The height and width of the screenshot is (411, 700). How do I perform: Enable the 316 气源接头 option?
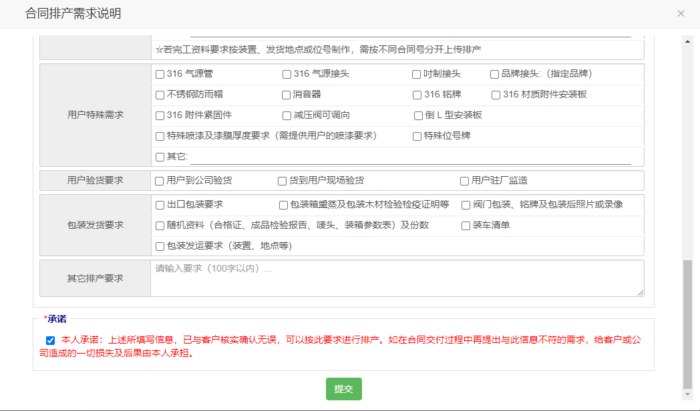287,74
